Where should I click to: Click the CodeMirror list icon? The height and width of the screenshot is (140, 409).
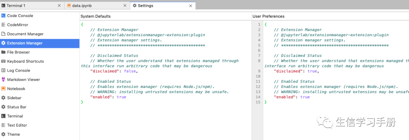click(x=3, y=25)
